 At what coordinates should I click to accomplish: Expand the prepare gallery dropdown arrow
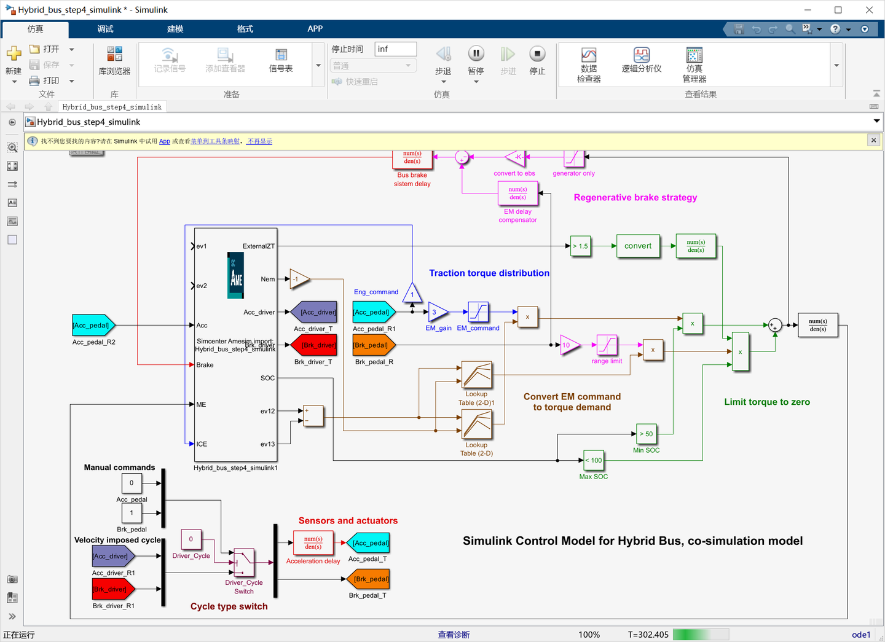click(318, 65)
